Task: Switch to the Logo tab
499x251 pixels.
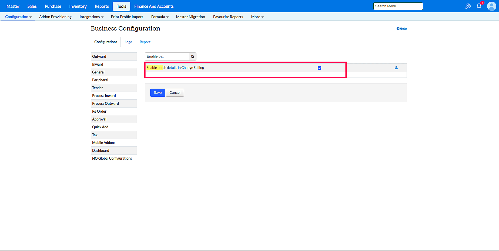Action: 128,42
